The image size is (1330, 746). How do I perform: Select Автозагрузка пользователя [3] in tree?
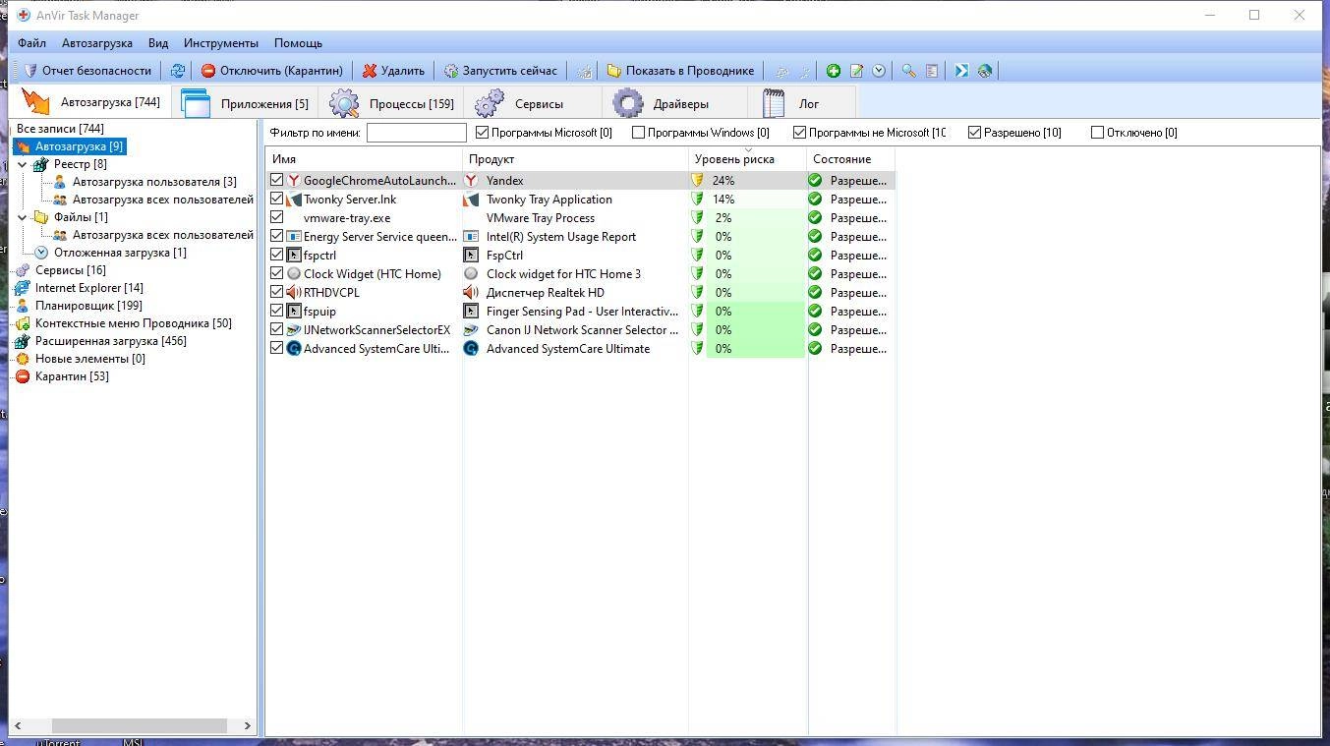pyautogui.click(x=154, y=182)
